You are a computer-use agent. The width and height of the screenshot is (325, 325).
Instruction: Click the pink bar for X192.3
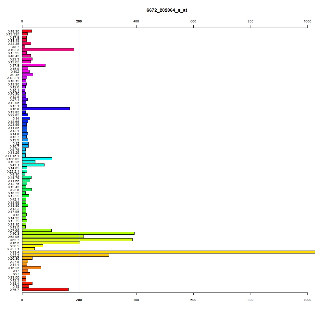pyautogui.click(x=48, y=50)
